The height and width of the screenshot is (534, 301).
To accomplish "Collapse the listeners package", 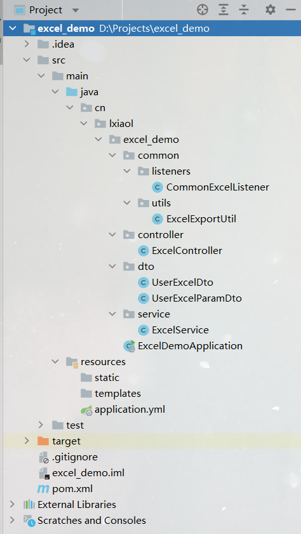I will pyautogui.click(x=127, y=171).
